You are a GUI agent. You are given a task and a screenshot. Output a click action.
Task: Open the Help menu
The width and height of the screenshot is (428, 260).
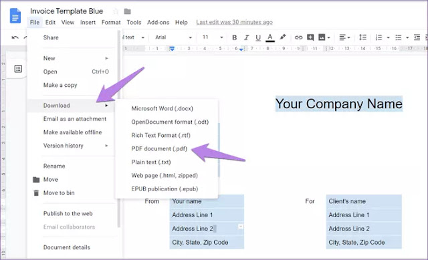click(x=181, y=22)
